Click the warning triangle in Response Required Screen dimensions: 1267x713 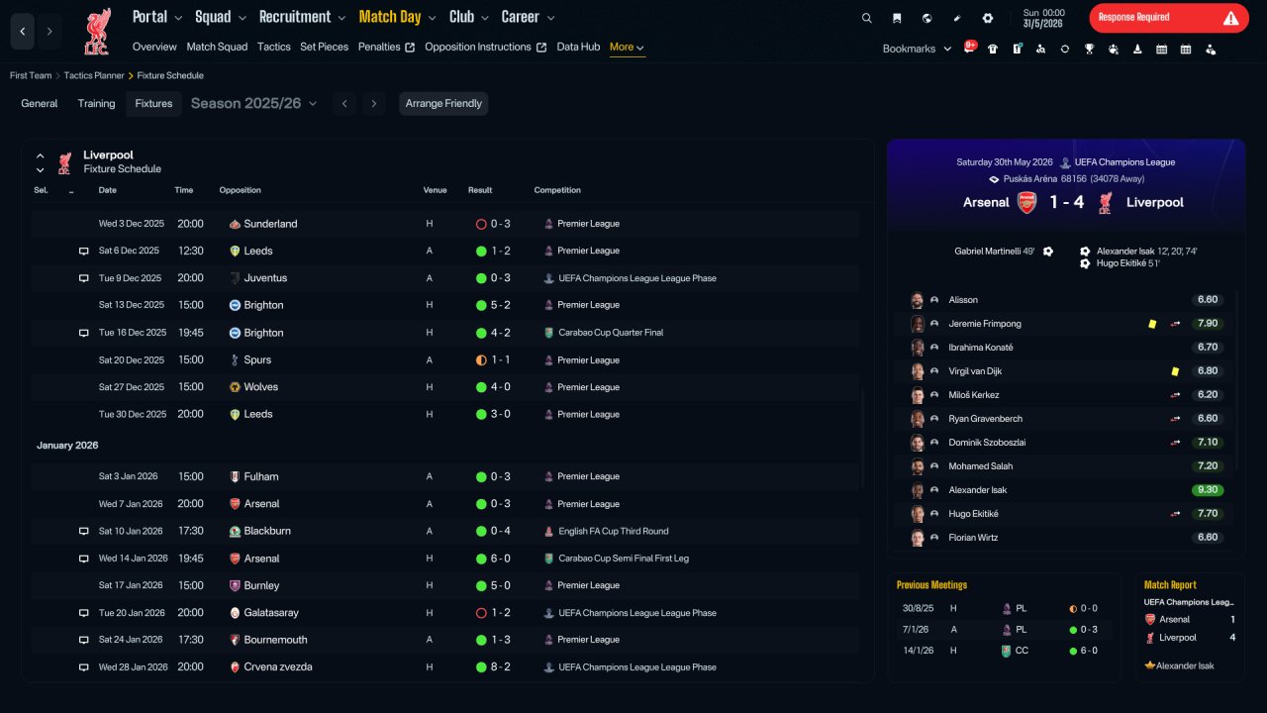[1230, 18]
